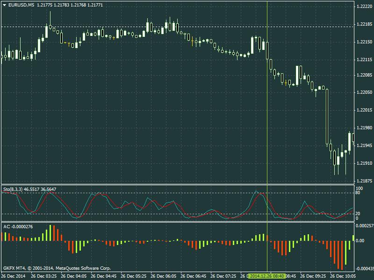Viewport: 374px width, 280px height.
Task: Click the AC scale 0.00 value
Action: pyautogui.click(x=360, y=241)
